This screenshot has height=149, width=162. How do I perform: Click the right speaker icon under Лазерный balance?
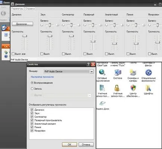100,25
